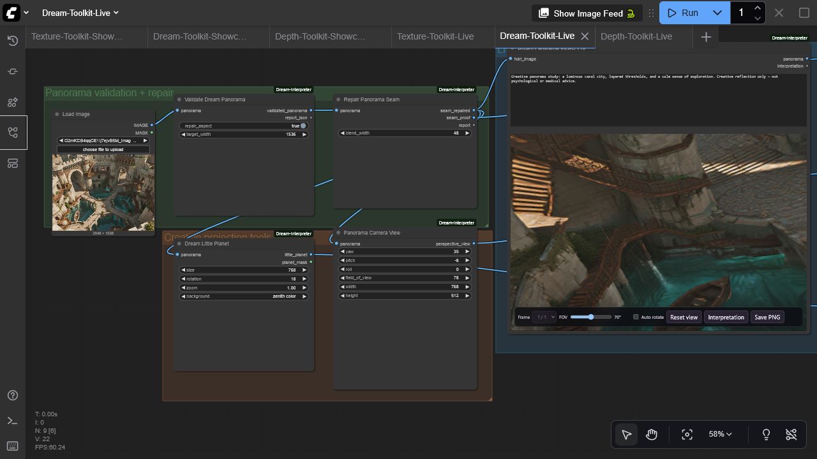Decrement the batch count down arrow
Screen dimensions: 817x459
click(757, 18)
